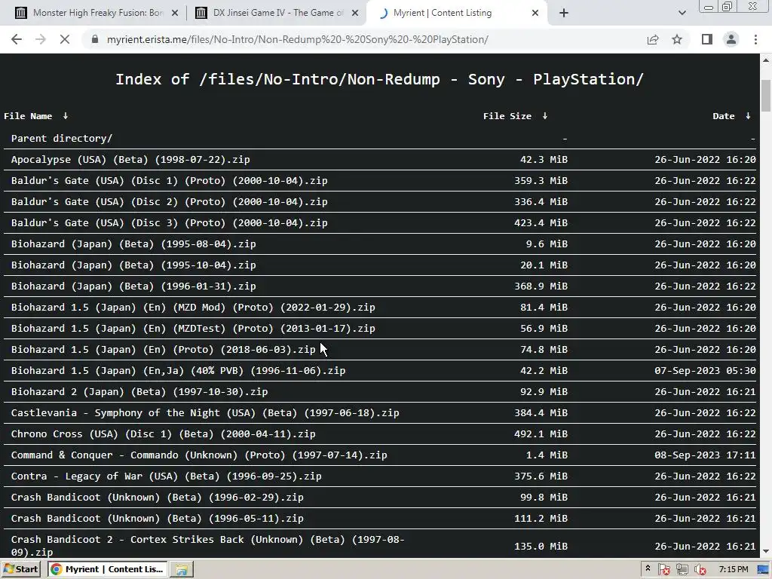
Task: Switch to DX Jinsei Game IV tab
Action: pyautogui.click(x=278, y=13)
